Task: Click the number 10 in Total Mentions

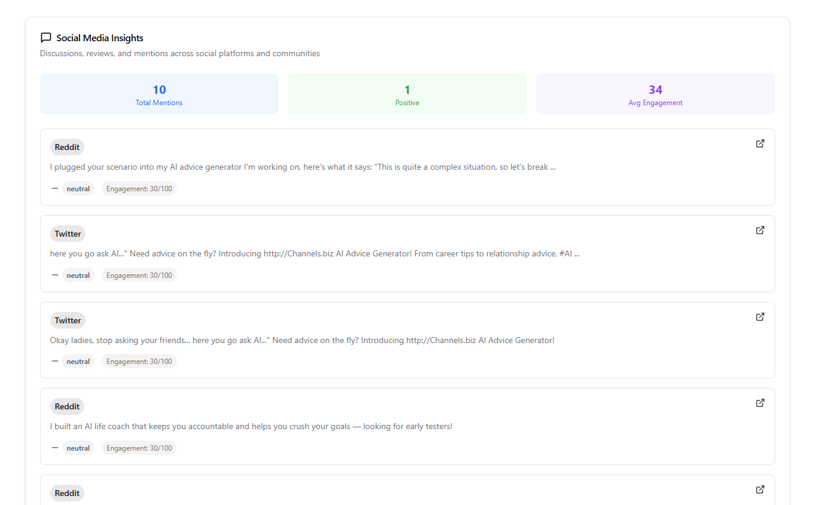Action: [159, 90]
